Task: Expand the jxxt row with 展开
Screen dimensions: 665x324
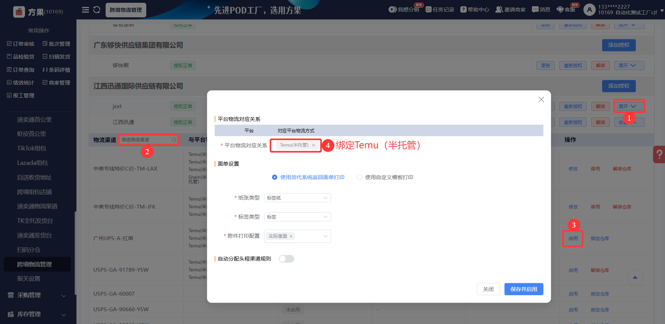Action: tap(629, 106)
